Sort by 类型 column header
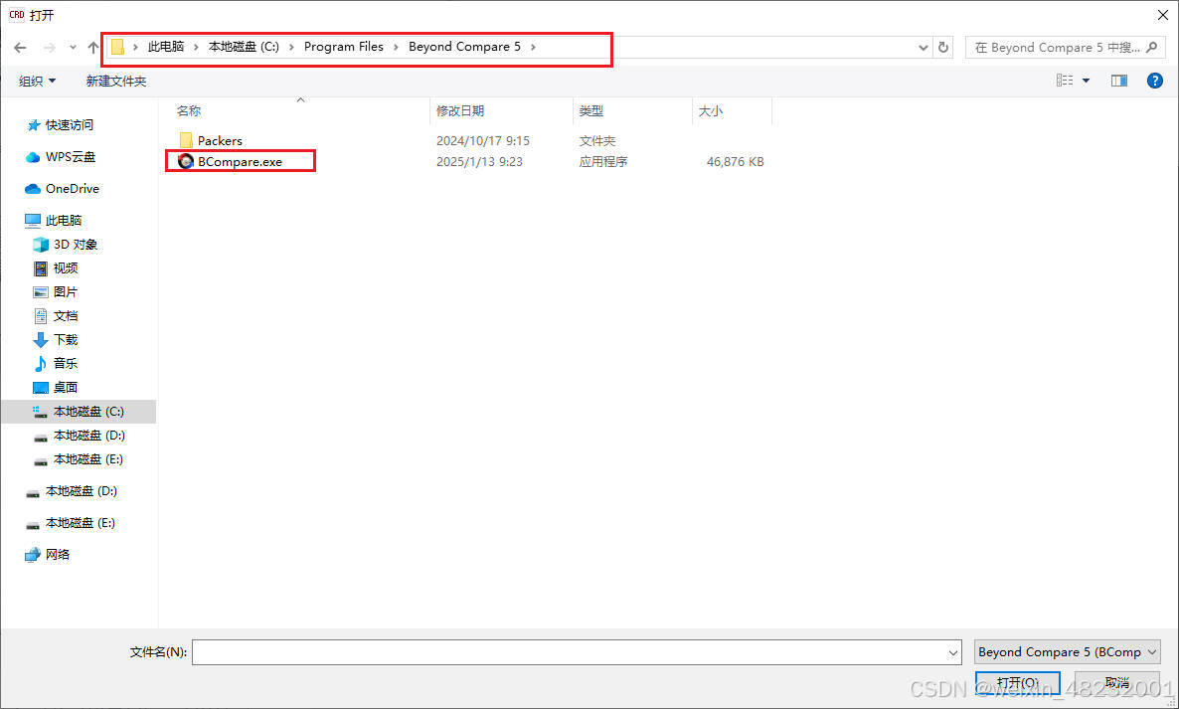This screenshot has width=1179, height=709. click(591, 111)
